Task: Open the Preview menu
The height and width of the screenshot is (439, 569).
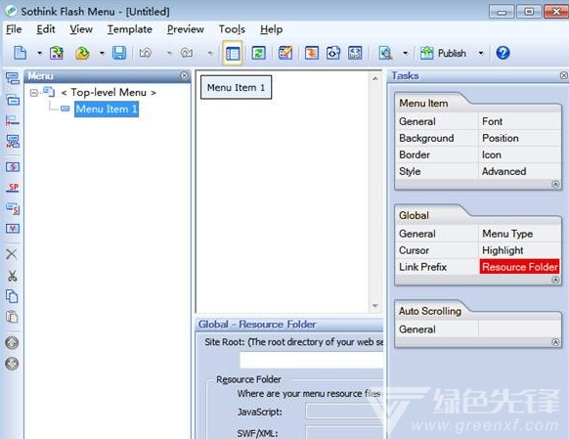Action: [186, 29]
